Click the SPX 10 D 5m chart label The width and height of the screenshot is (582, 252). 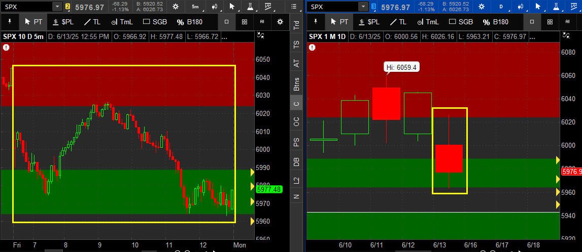click(23, 36)
